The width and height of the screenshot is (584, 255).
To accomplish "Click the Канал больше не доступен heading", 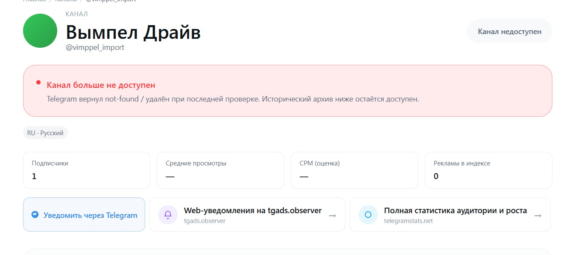I will click(101, 85).
